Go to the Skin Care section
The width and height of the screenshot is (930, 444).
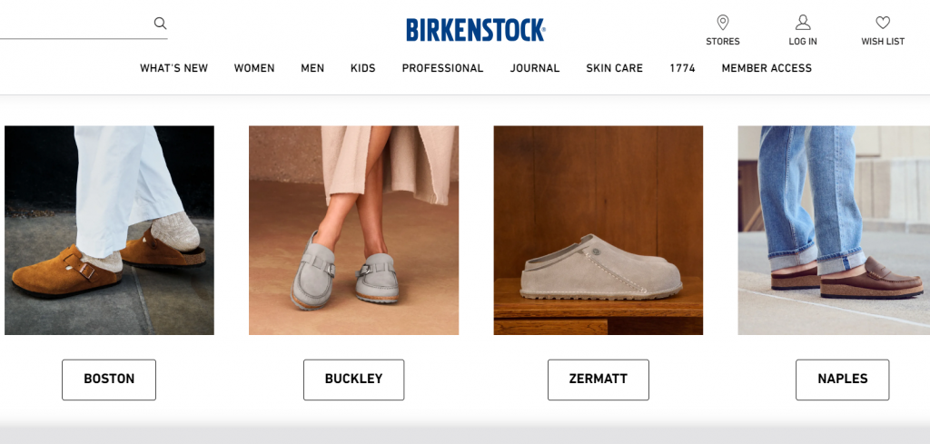615,68
